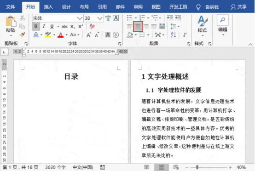Open font size dropdown
255x171 pixels.
tap(100, 18)
